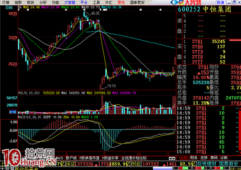Click the square info marker above 40.35 peak
The height and width of the screenshot is (170, 241).
84,10
